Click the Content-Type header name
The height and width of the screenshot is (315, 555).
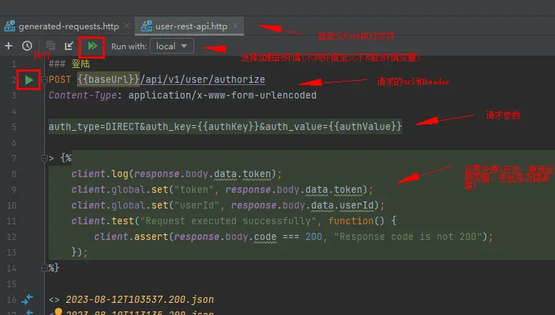point(83,95)
